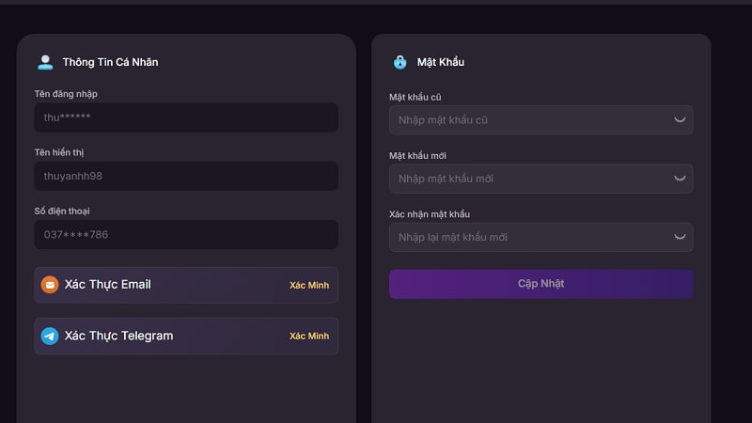Click Xác Minh link for Telegram verification
The height and width of the screenshot is (423, 752).
tap(309, 337)
